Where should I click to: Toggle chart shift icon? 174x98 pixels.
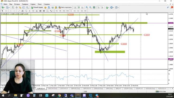tap(102, 7)
